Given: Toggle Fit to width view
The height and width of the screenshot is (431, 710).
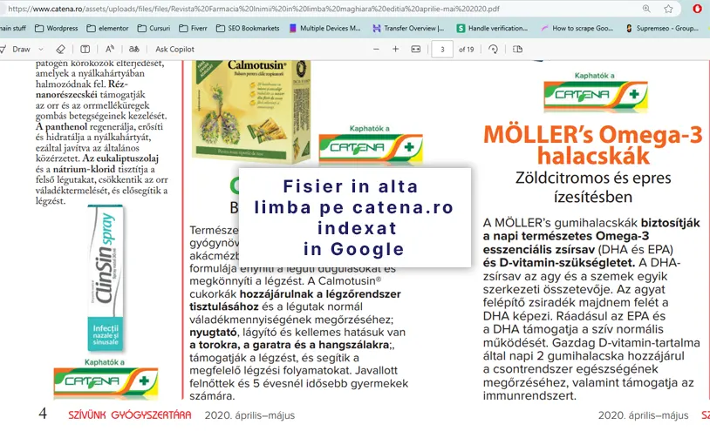Looking at the screenshot, I should [416, 49].
